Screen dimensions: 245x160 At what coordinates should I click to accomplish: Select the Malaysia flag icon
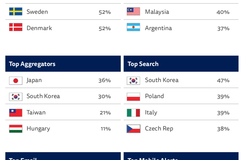(x=133, y=11)
